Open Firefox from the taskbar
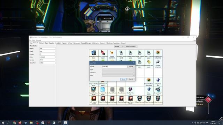Screen dimensions: 223x125 20,123
